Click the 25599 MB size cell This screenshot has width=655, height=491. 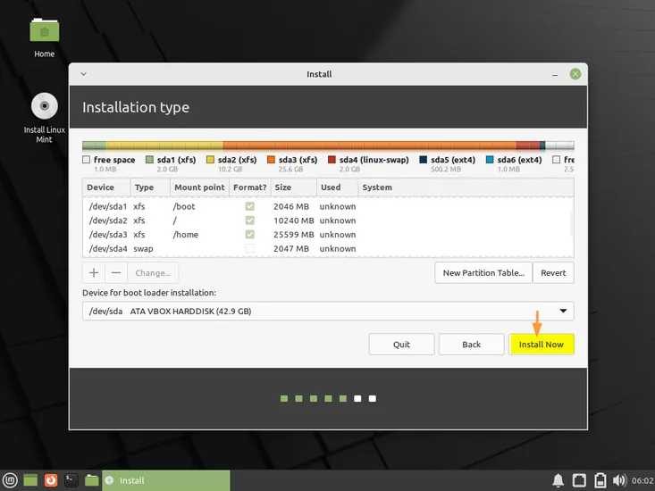294,235
